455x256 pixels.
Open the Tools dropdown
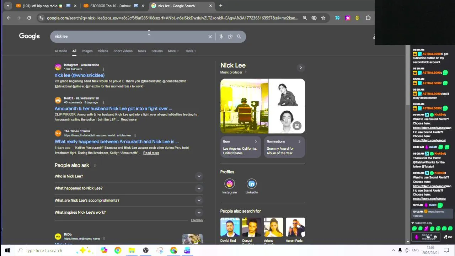coord(191,51)
